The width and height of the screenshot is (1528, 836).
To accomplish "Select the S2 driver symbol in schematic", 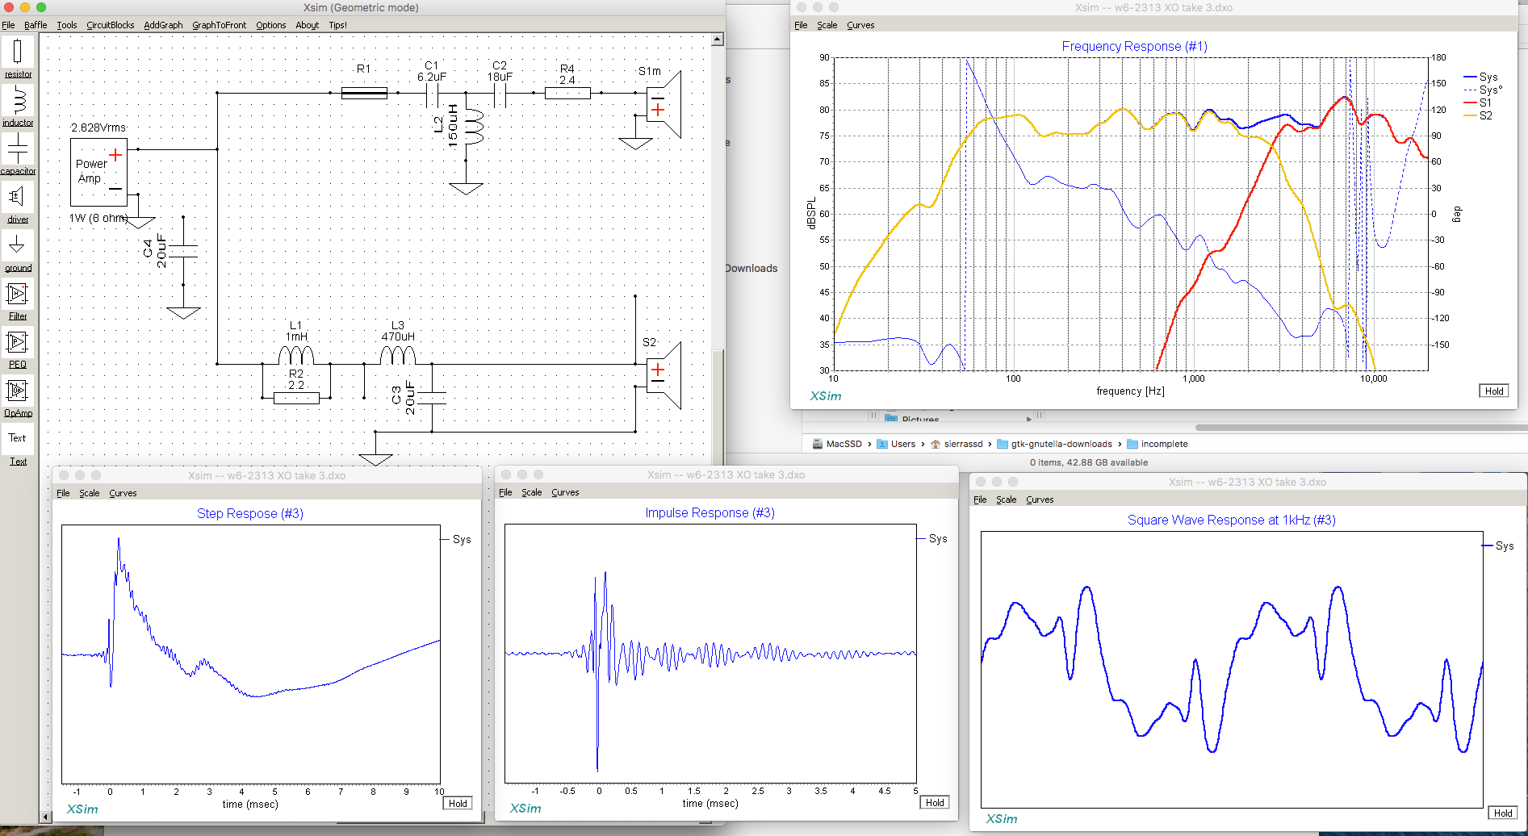I will click(x=664, y=375).
